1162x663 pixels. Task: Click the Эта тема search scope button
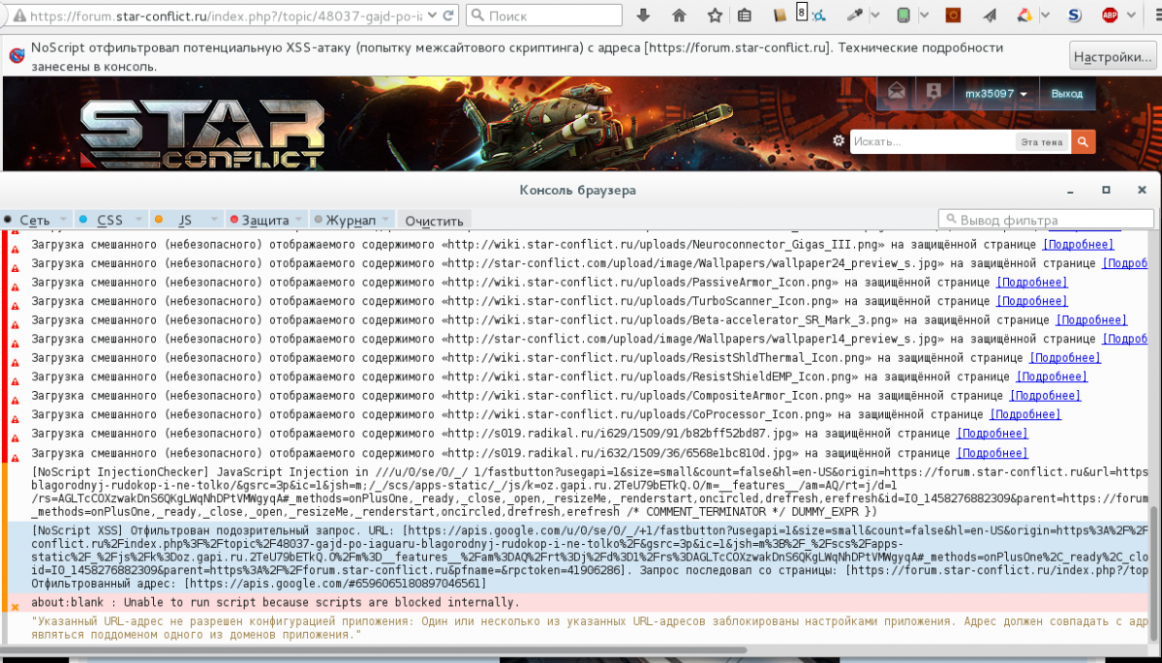coord(1041,142)
